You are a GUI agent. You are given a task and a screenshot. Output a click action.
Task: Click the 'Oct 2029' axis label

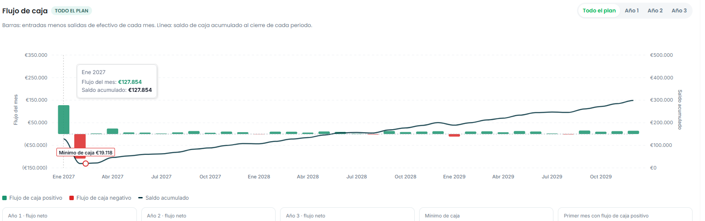tap(601, 177)
